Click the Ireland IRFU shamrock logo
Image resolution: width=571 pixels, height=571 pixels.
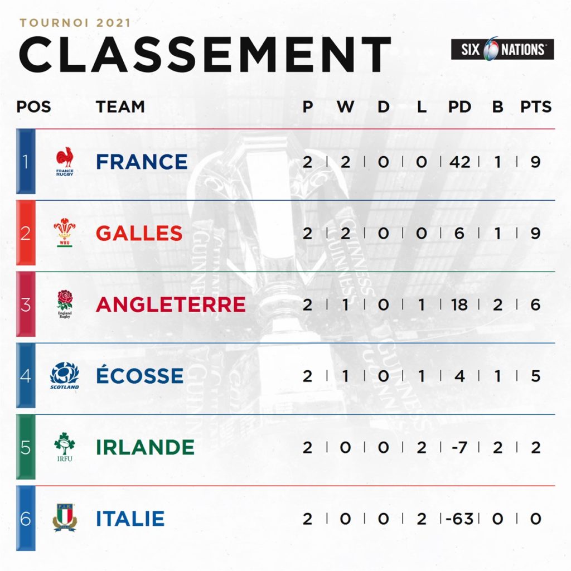(65, 447)
